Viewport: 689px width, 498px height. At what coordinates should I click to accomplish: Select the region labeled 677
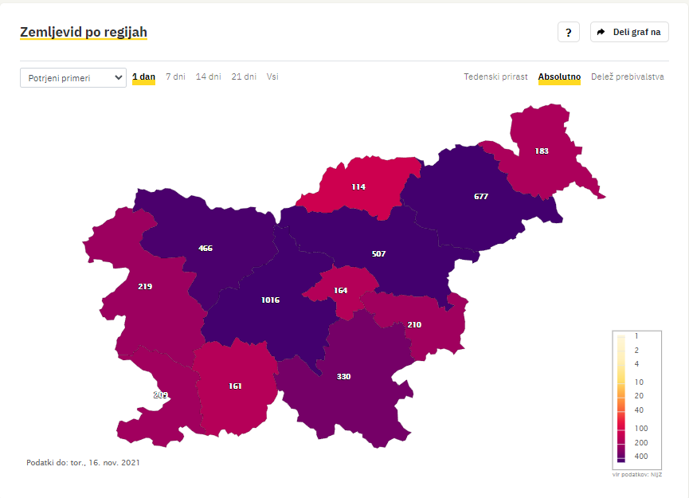(481, 197)
